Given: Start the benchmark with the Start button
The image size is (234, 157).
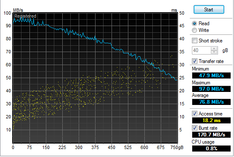Looking at the screenshot, I should click(209, 10).
